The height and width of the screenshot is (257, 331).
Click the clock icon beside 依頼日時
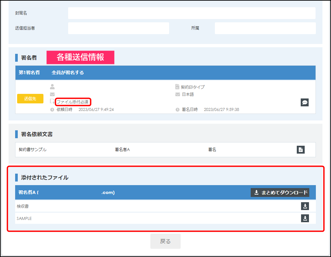point(52,110)
